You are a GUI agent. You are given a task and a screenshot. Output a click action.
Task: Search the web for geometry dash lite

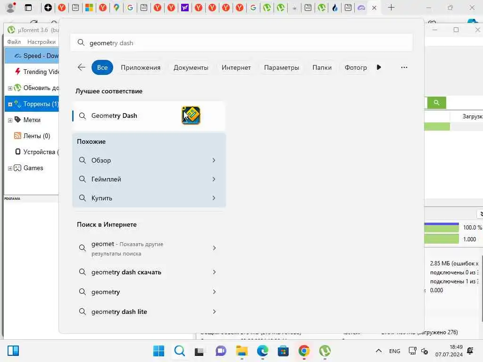coord(119,312)
